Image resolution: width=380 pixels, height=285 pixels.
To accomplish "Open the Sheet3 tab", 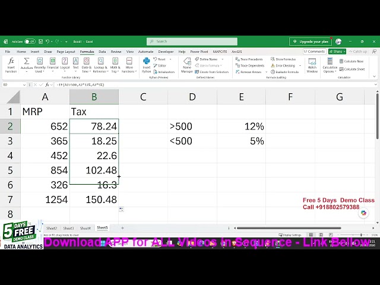I will coord(68,228).
